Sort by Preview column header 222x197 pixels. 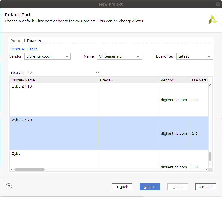(128, 80)
